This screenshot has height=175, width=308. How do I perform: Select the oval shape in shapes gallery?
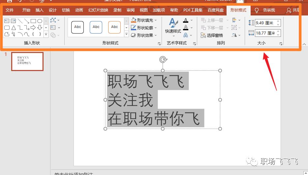pos(40,21)
